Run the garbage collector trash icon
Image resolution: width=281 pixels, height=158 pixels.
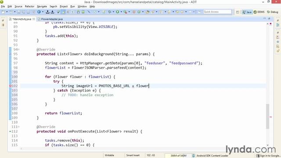point(193,155)
